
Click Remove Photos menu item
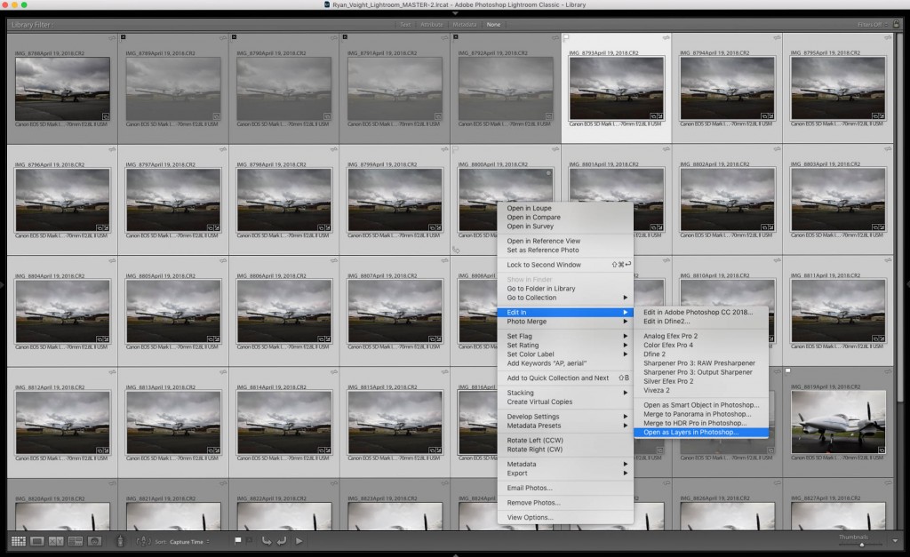coord(565,503)
